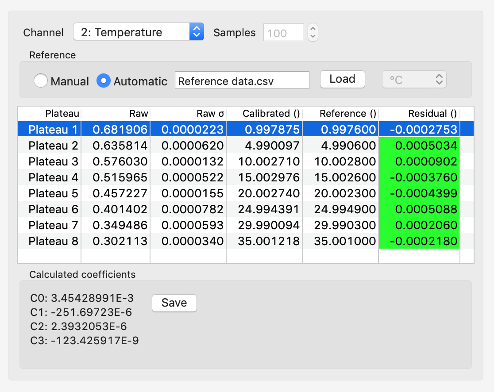Click the Reference data.csv file field
The image size is (494, 392).
tap(242, 81)
